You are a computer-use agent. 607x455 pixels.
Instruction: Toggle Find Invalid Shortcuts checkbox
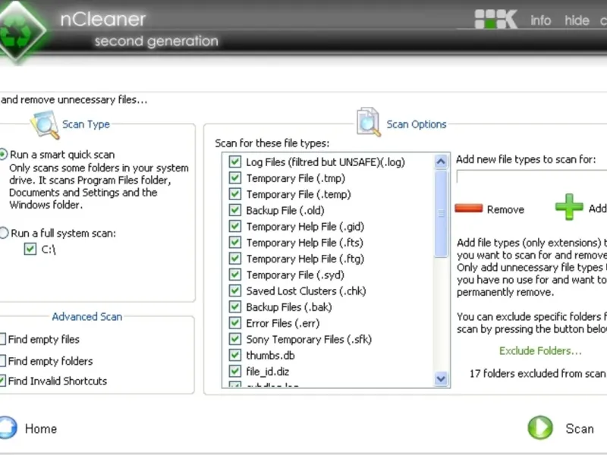click(3, 381)
